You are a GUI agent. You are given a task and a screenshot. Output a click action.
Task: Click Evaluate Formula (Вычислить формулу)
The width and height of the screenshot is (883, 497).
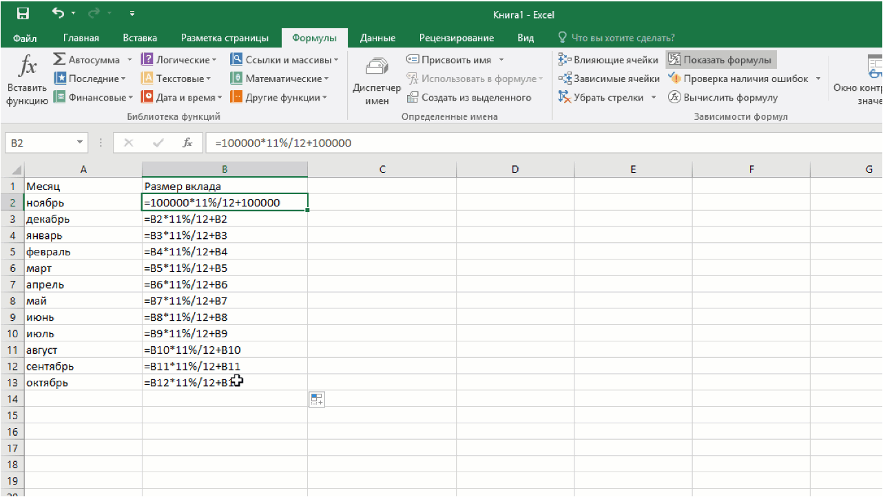[723, 98]
